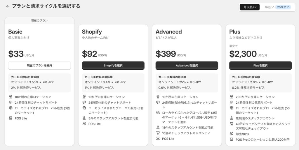The width and height of the screenshot is (299, 150).
Task: Click the Advanced plan title heading
Action: coord(168,31)
